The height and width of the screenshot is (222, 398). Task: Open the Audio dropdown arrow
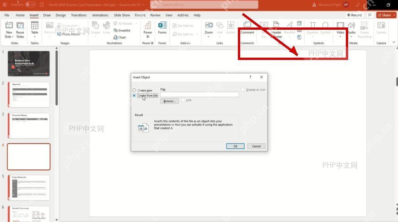point(351,37)
